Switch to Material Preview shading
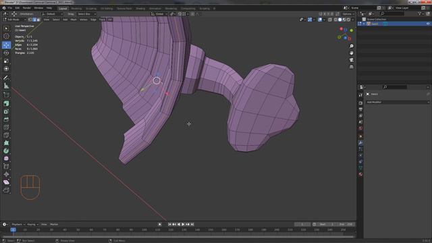The image size is (432, 243). tap(344, 20)
